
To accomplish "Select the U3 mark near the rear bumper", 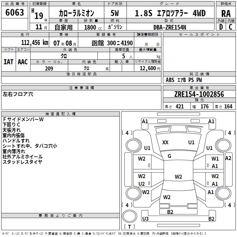I will (x=145, y=219).
